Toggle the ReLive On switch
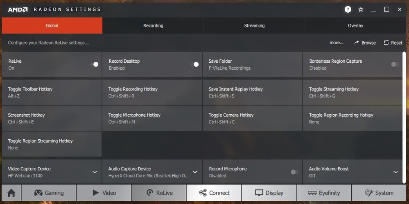This screenshot has height=204, width=409. click(95, 64)
